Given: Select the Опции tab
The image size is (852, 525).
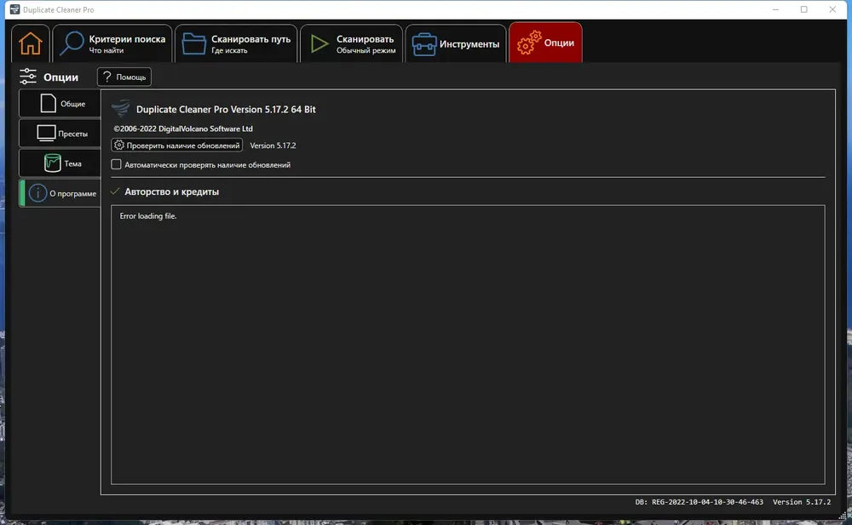Looking at the screenshot, I should coord(545,43).
